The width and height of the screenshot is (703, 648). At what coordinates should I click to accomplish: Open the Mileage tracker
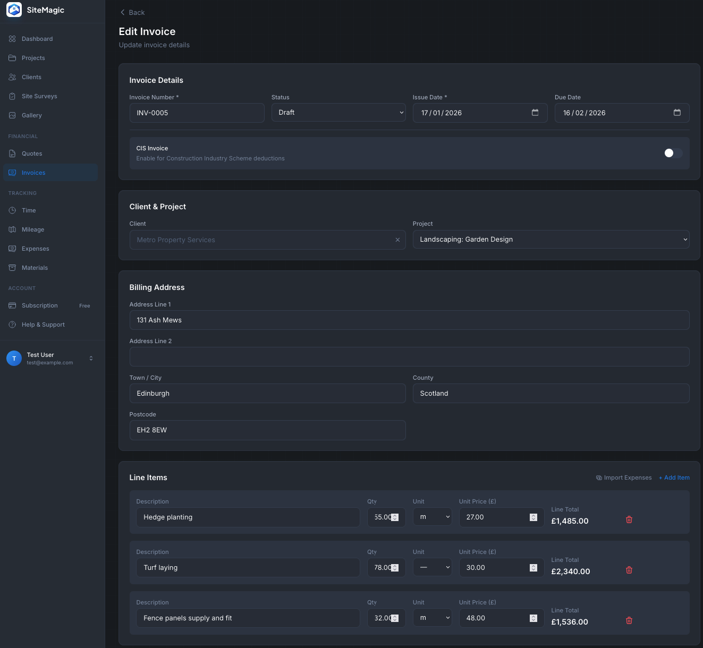pos(32,229)
